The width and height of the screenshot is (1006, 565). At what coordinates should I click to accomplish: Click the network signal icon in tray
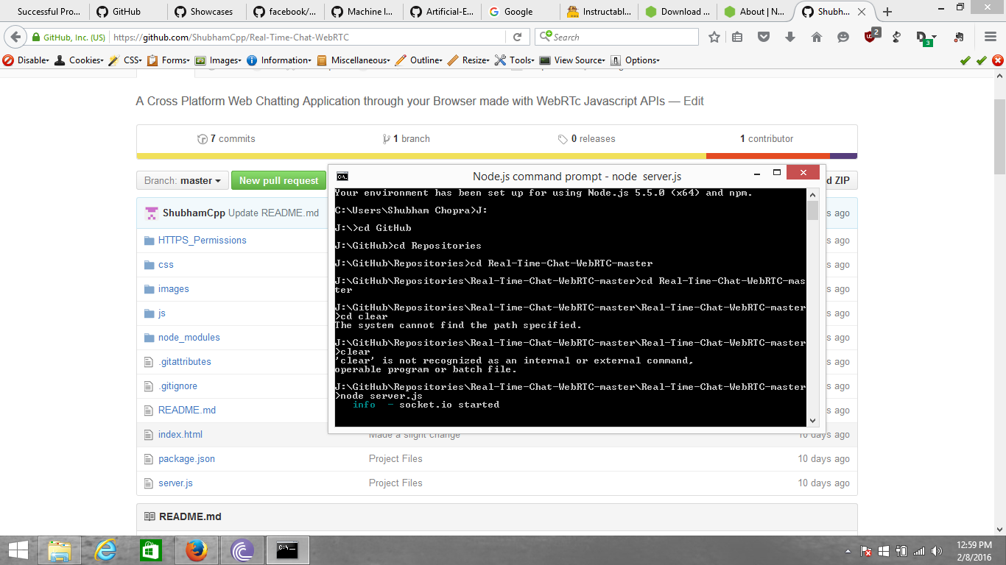click(x=919, y=551)
